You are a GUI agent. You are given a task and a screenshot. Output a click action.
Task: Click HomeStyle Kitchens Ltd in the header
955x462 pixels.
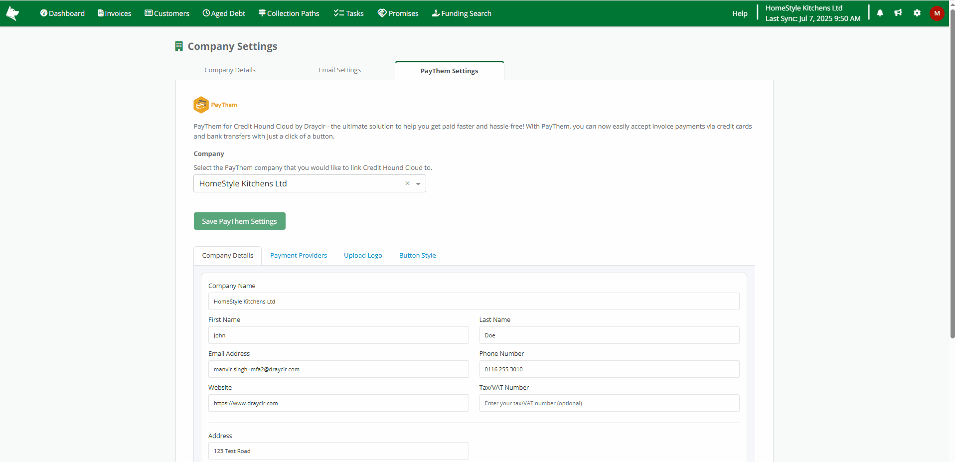click(803, 8)
